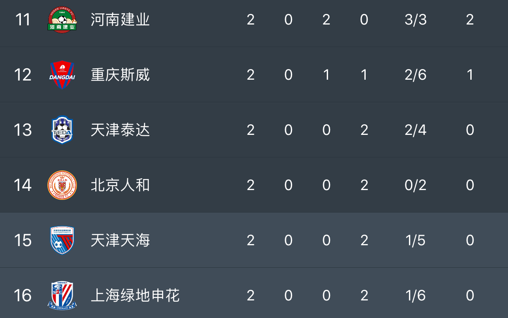Tap goals 2/6 for 重庆斯威

pos(416,75)
